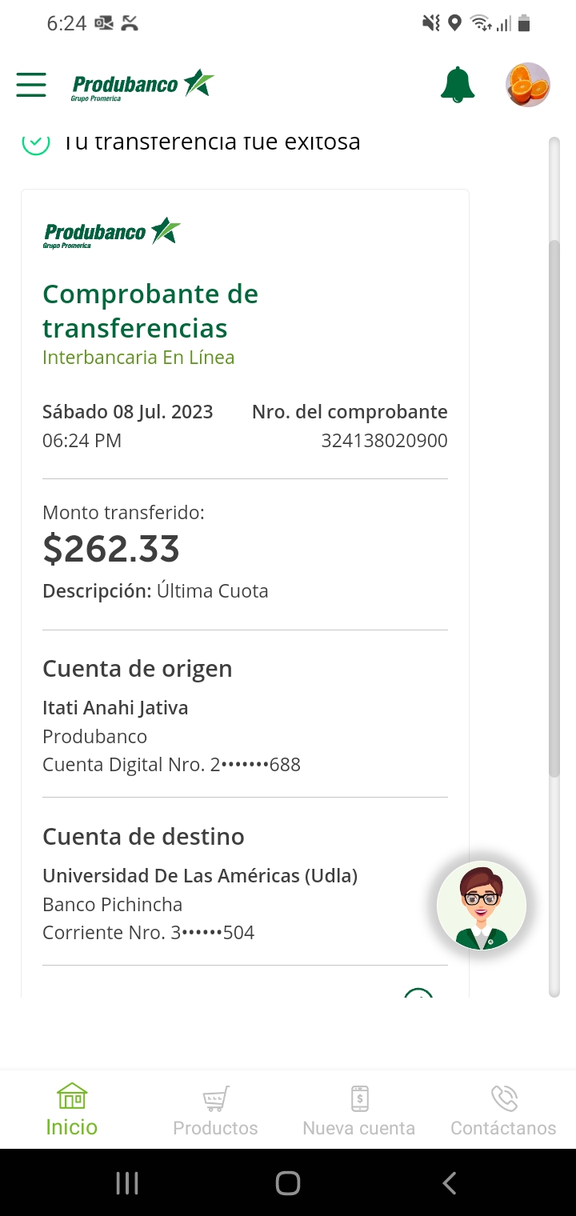Tap the notifications bell icon

tap(458, 85)
